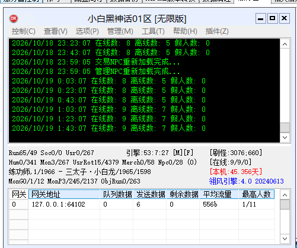Click the red [本机:45.356天] text

pyautogui.click(x=236, y=172)
